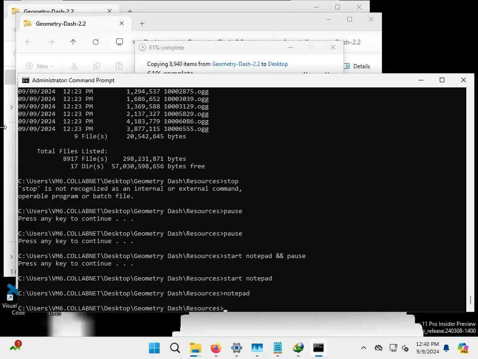
Task: Open Copilot preview from the taskbar
Action: pyautogui.click(x=463, y=348)
